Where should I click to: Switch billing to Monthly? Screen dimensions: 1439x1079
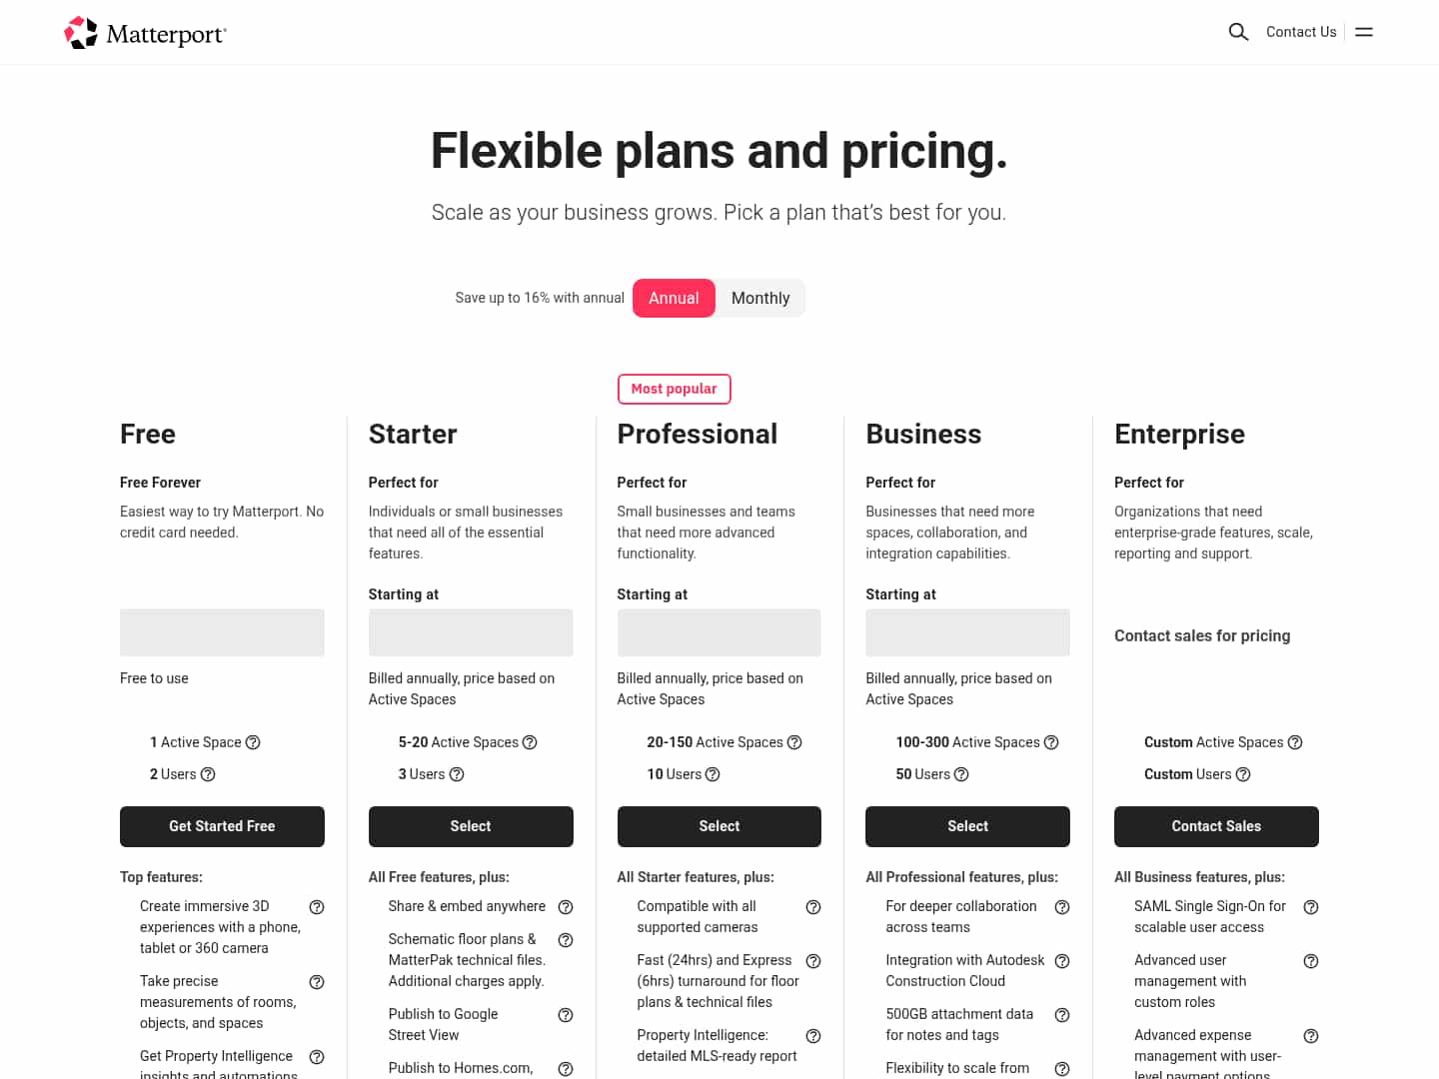pos(760,298)
